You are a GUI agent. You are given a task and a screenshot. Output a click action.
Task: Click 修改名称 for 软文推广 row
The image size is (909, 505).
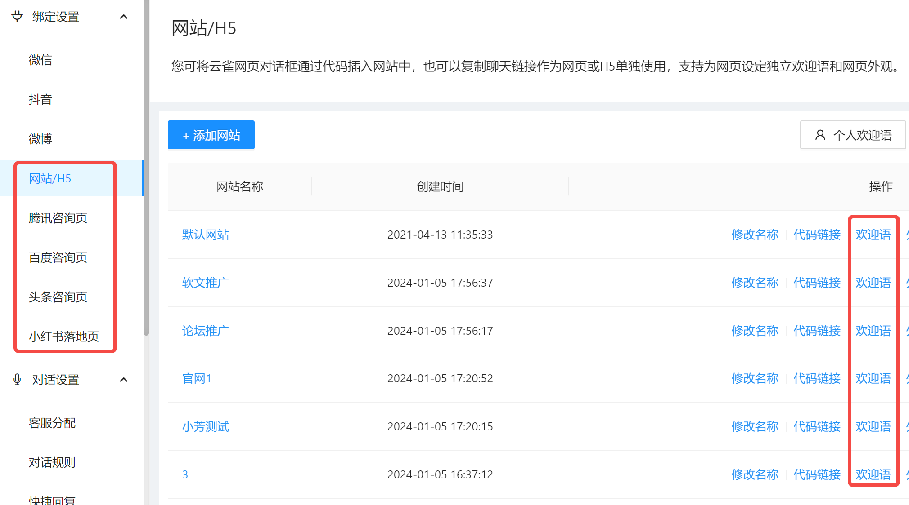pyautogui.click(x=755, y=283)
